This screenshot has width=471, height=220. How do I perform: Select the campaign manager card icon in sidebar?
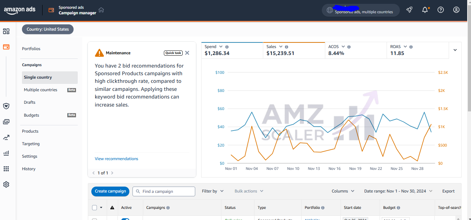tap(6, 47)
